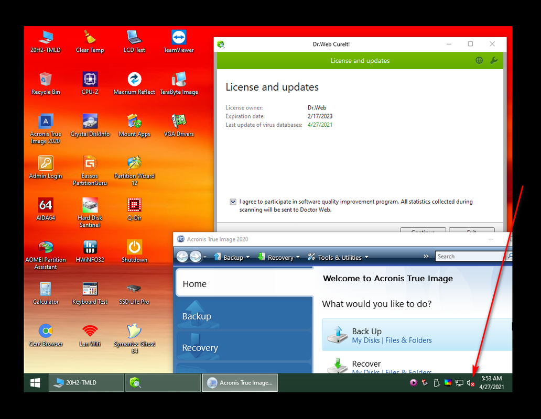Launch Macrium Reflect from the desktop
Viewport: 541px width, 419px height.
(134, 83)
